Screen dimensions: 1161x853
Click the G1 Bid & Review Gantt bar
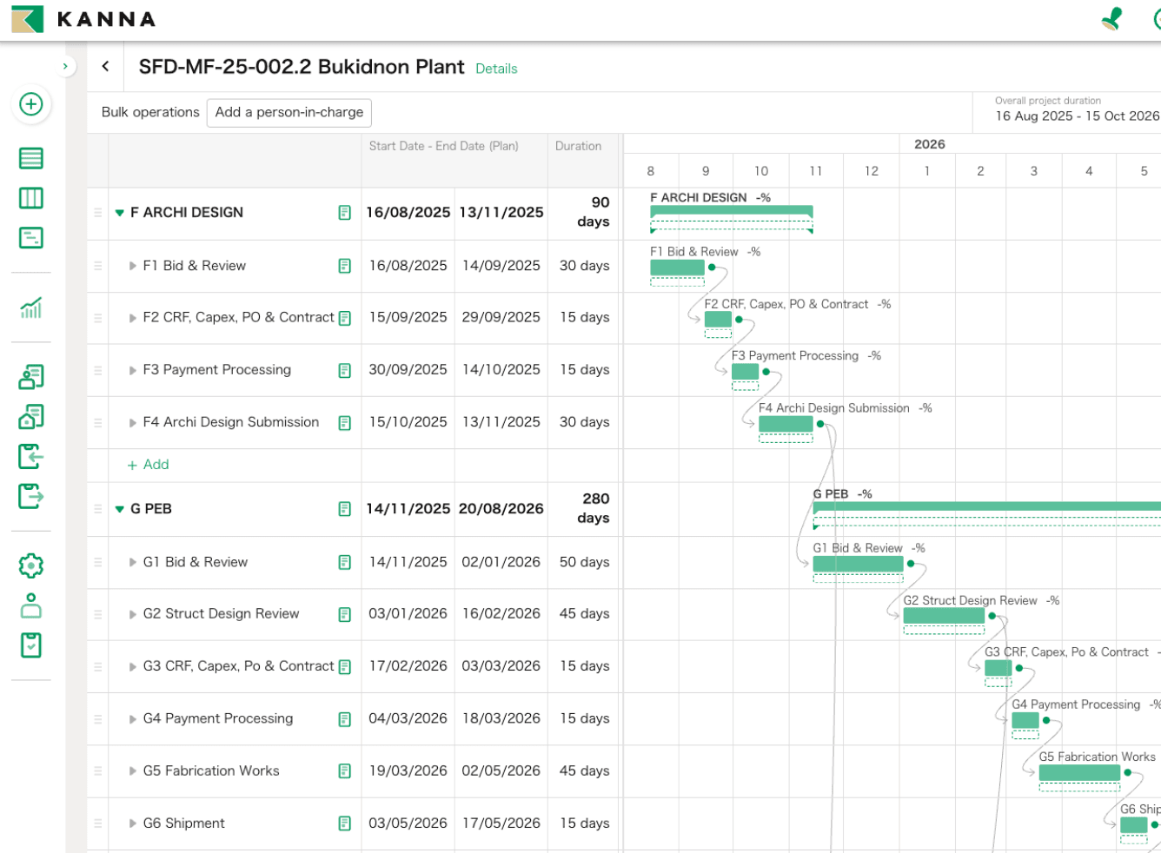click(858, 564)
